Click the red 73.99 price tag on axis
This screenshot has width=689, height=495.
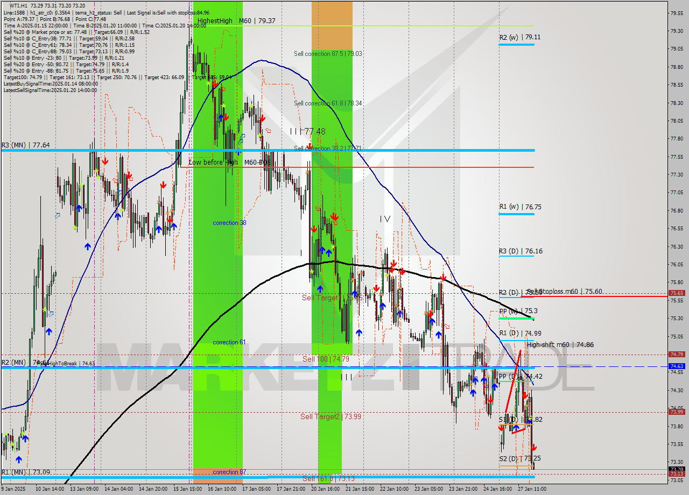677,412
